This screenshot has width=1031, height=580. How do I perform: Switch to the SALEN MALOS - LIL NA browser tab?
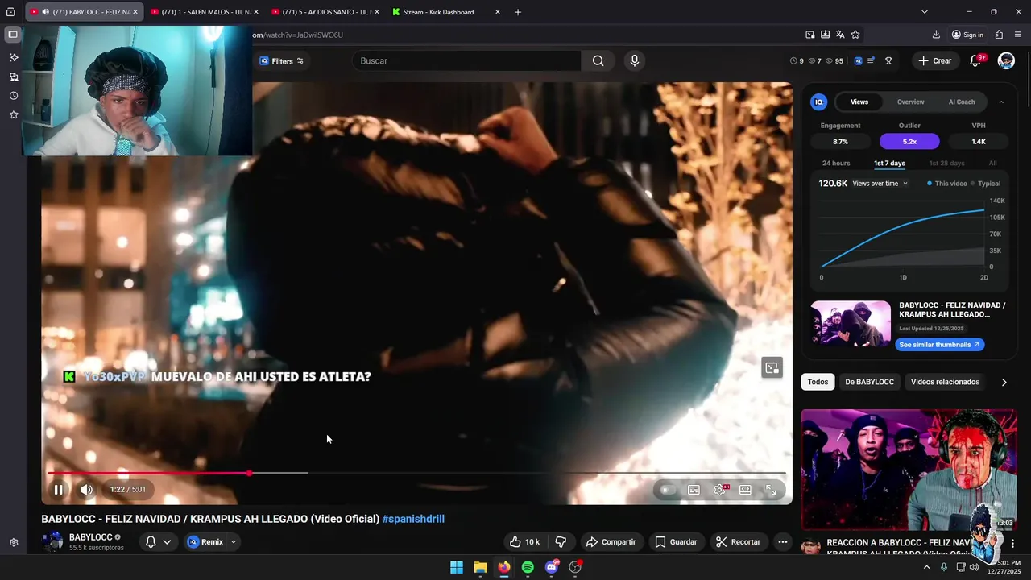[x=205, y=12]
